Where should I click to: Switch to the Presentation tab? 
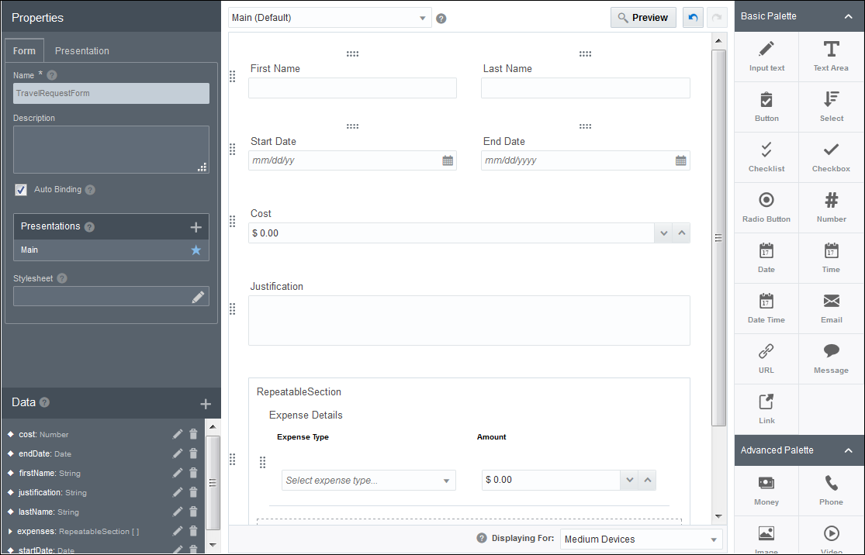pyautogui.click(x=81, y=50)
